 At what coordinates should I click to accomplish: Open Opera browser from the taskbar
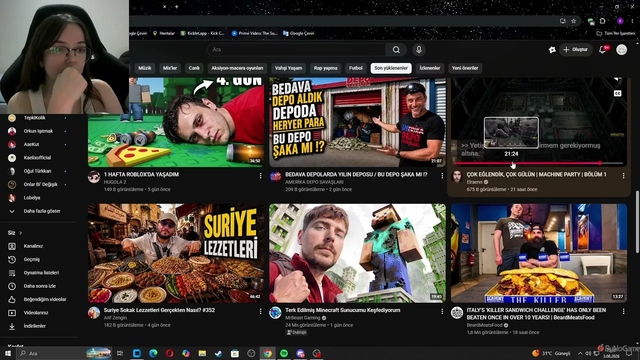point(169,353)
